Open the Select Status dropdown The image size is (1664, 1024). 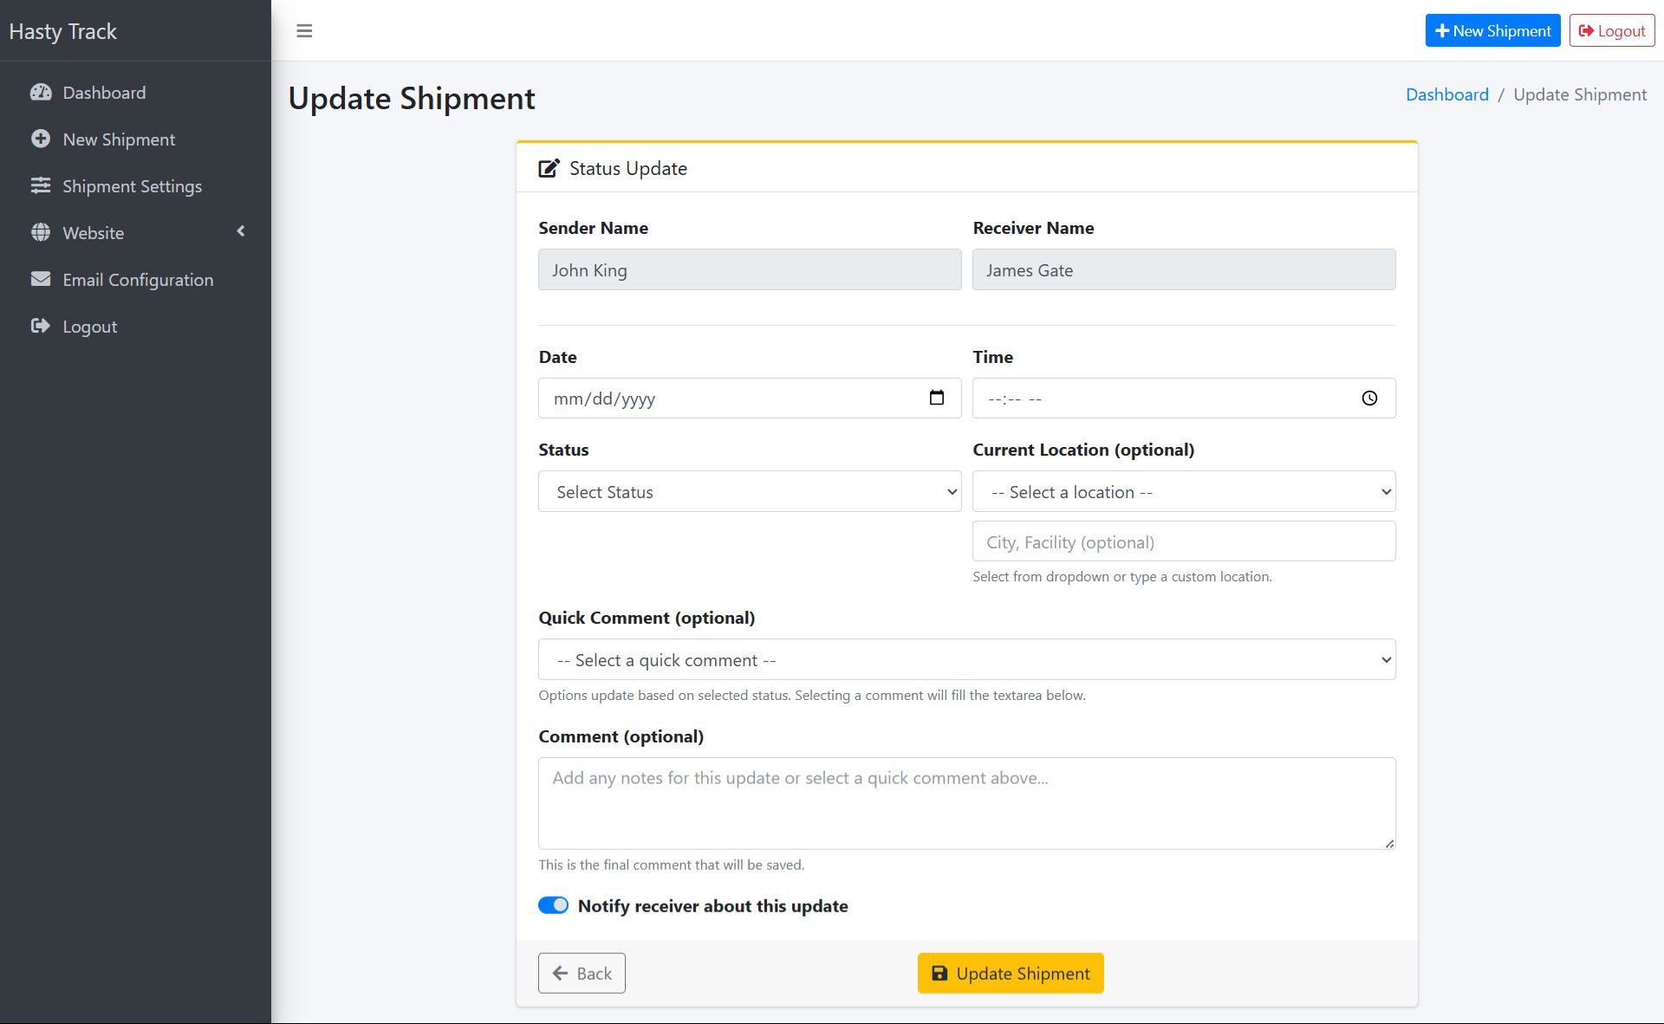[749, 491]
